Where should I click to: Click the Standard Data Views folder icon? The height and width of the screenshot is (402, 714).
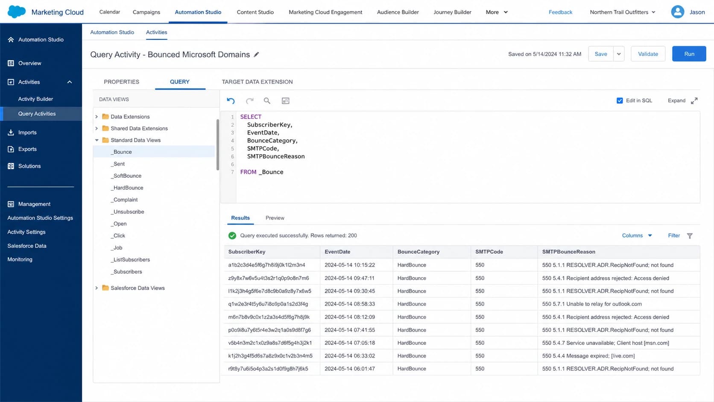click(105, 140)
